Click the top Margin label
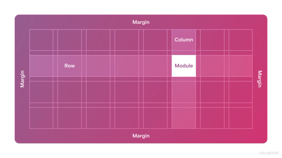 141,22
